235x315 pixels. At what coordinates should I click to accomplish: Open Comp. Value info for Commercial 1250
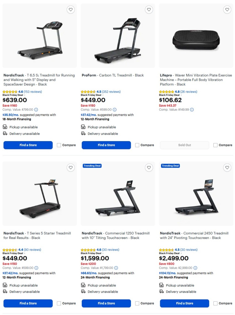pos(116,268)
